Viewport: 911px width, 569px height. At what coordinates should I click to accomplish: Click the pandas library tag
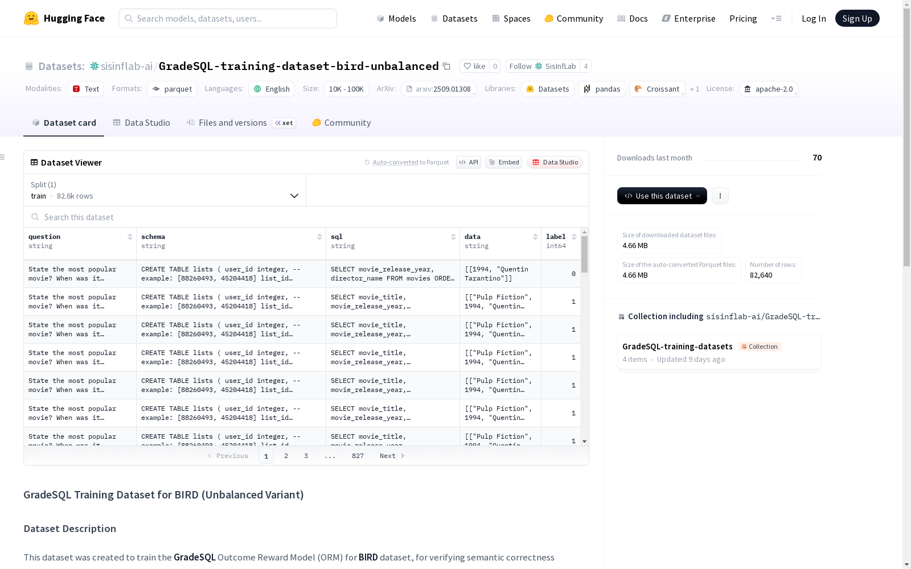tap(602, 89)
